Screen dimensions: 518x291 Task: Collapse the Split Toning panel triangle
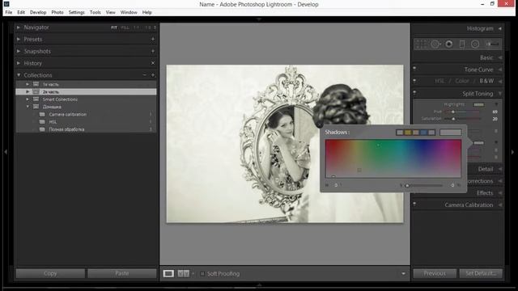point(500,94)
